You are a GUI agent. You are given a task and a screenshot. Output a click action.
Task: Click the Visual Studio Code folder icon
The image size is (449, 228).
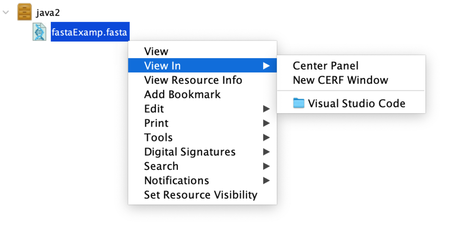coord(299,104)
